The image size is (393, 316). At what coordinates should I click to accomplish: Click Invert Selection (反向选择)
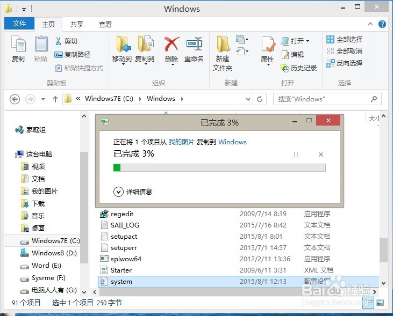345,63
